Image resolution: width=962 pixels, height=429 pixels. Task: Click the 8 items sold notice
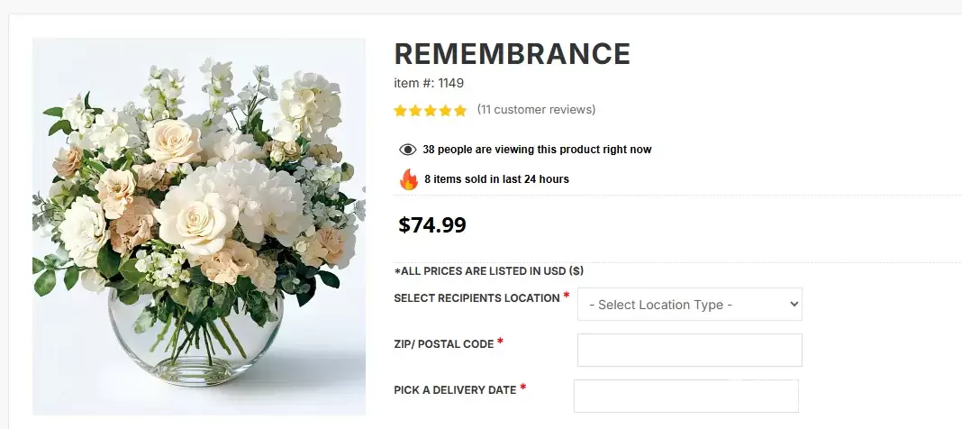[x=496, y=179]
